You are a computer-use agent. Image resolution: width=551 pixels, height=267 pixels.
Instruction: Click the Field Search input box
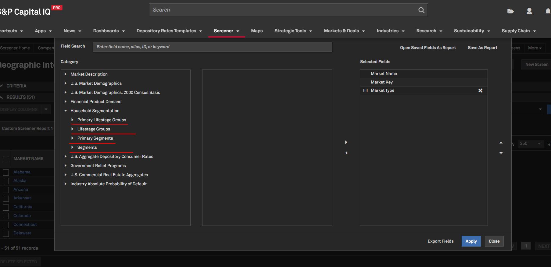[212, 47]
